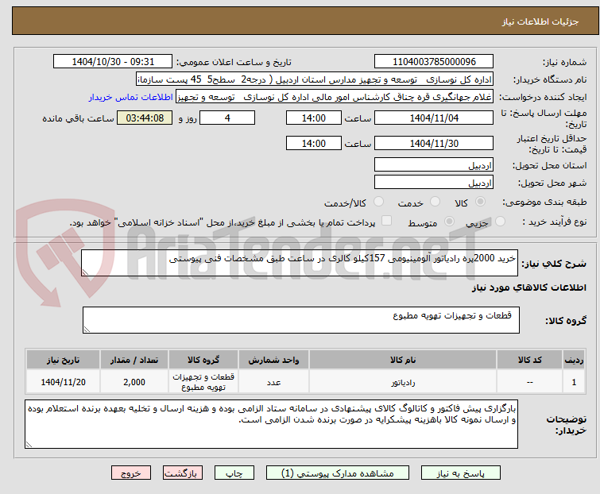Click the شرح کلی نیاز text area

coord(300,263)
